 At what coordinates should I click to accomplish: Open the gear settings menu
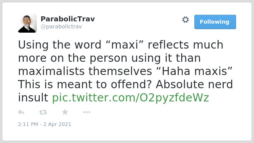point(185,20)
